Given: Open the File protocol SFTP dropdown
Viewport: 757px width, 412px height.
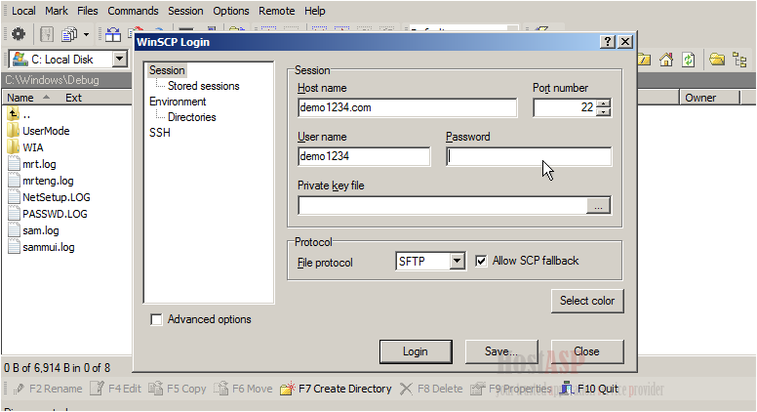Looking at the screenshot, I should pyautogui.click(x=458, y=262).
